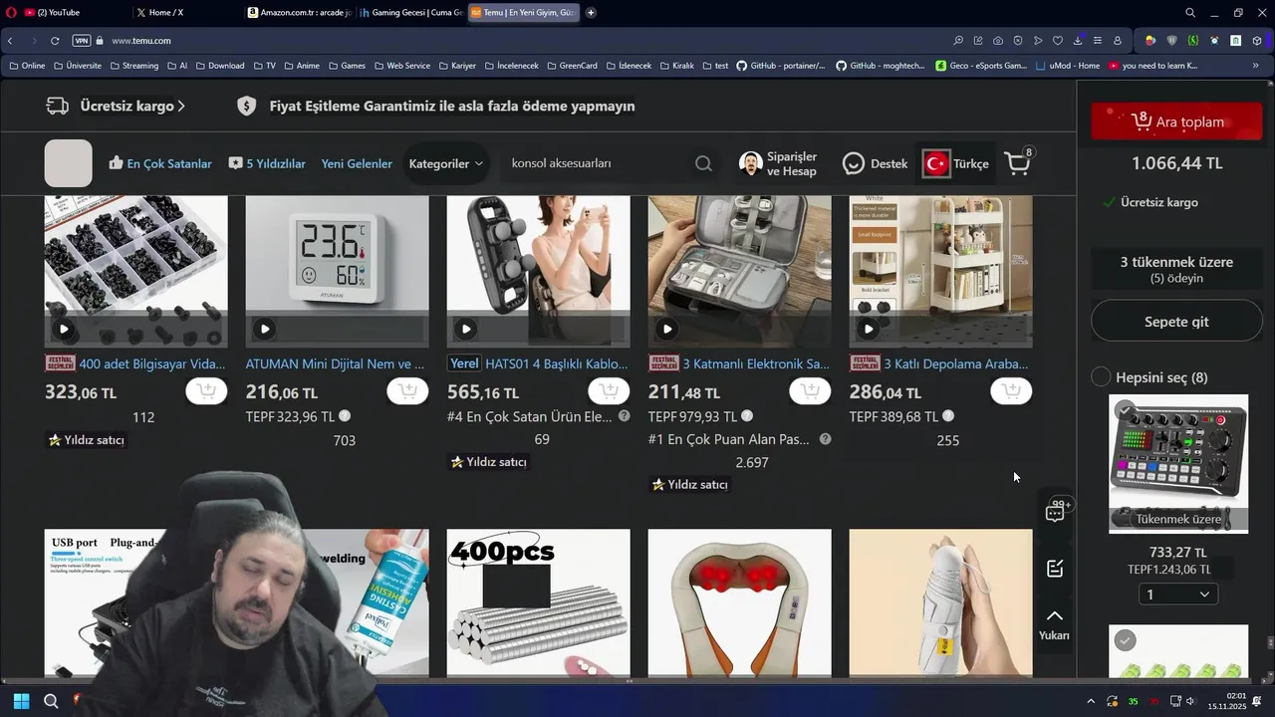Expand the Kategoriler dropdown

(445, 163)
